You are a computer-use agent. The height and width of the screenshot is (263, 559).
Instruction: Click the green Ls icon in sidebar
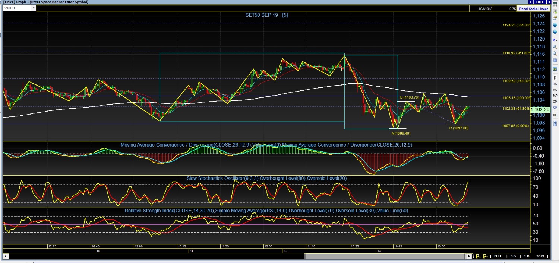555,69
